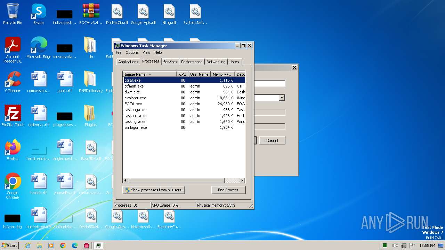Viewport: 445px width, 250px height.
Task: Open the DNSDictionary folder icon
Action: [x=91, y=82]
